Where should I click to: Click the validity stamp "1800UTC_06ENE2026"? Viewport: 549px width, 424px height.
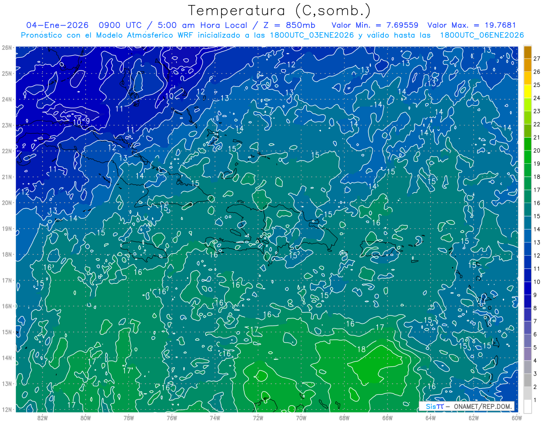click(482, 35)
